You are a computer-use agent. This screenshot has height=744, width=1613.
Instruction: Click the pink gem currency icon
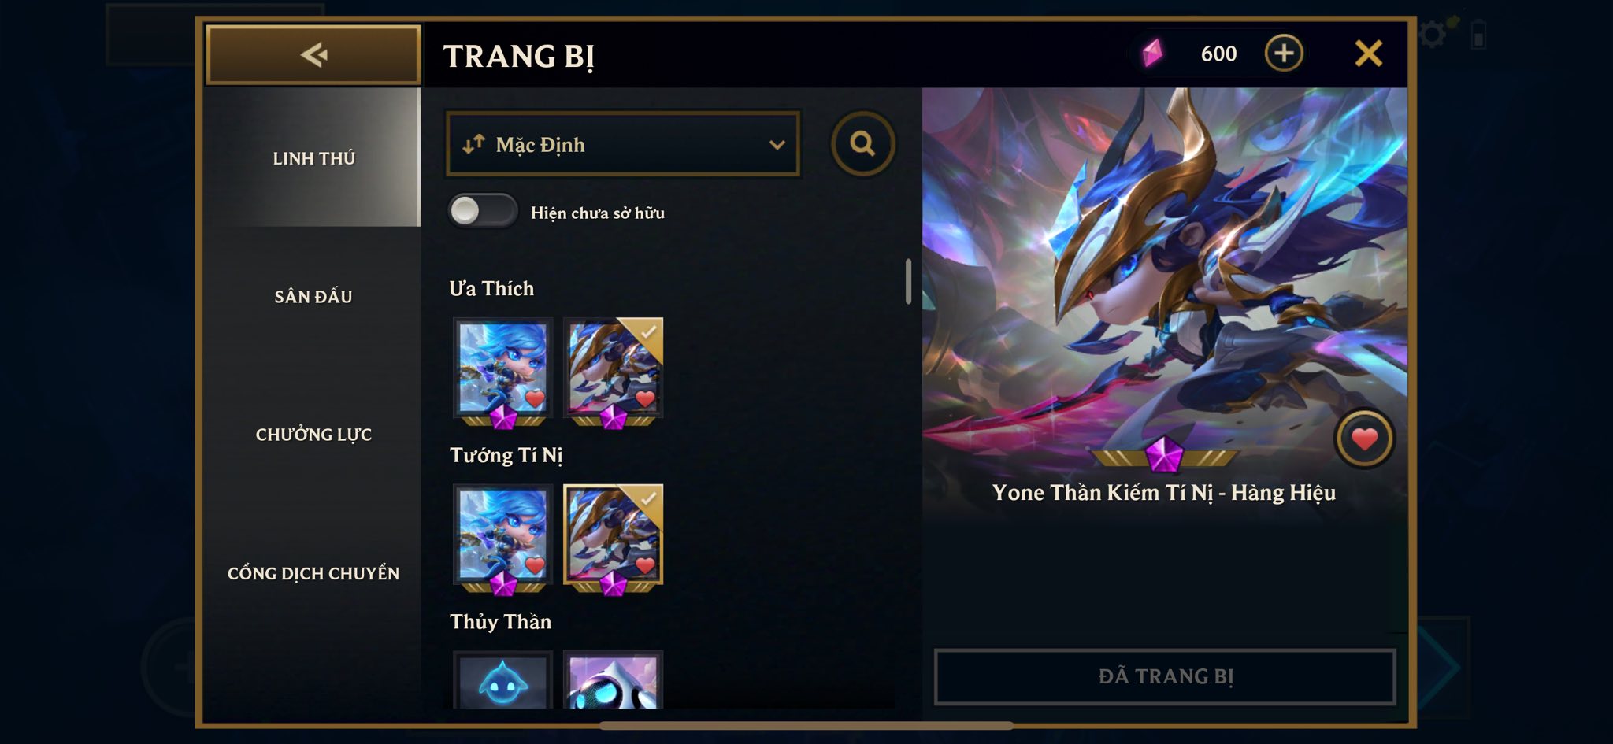pyautogui.click(x=1152, y=53)
